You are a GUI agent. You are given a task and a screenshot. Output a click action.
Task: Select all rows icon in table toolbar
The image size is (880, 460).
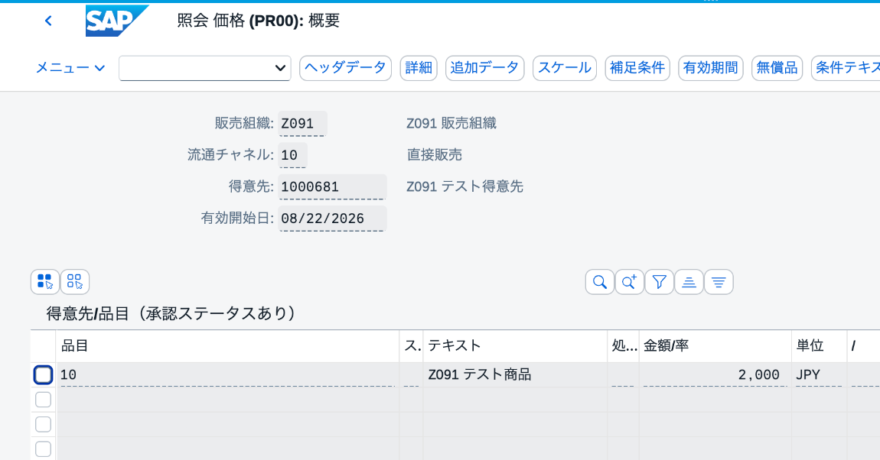[x=45, y=282]
